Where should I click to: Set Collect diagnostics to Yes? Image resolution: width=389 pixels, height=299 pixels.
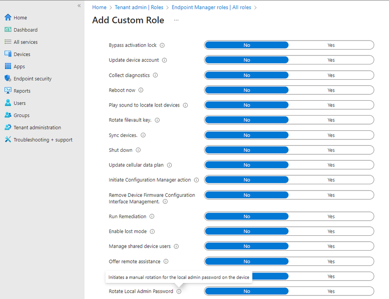point(331,75)
